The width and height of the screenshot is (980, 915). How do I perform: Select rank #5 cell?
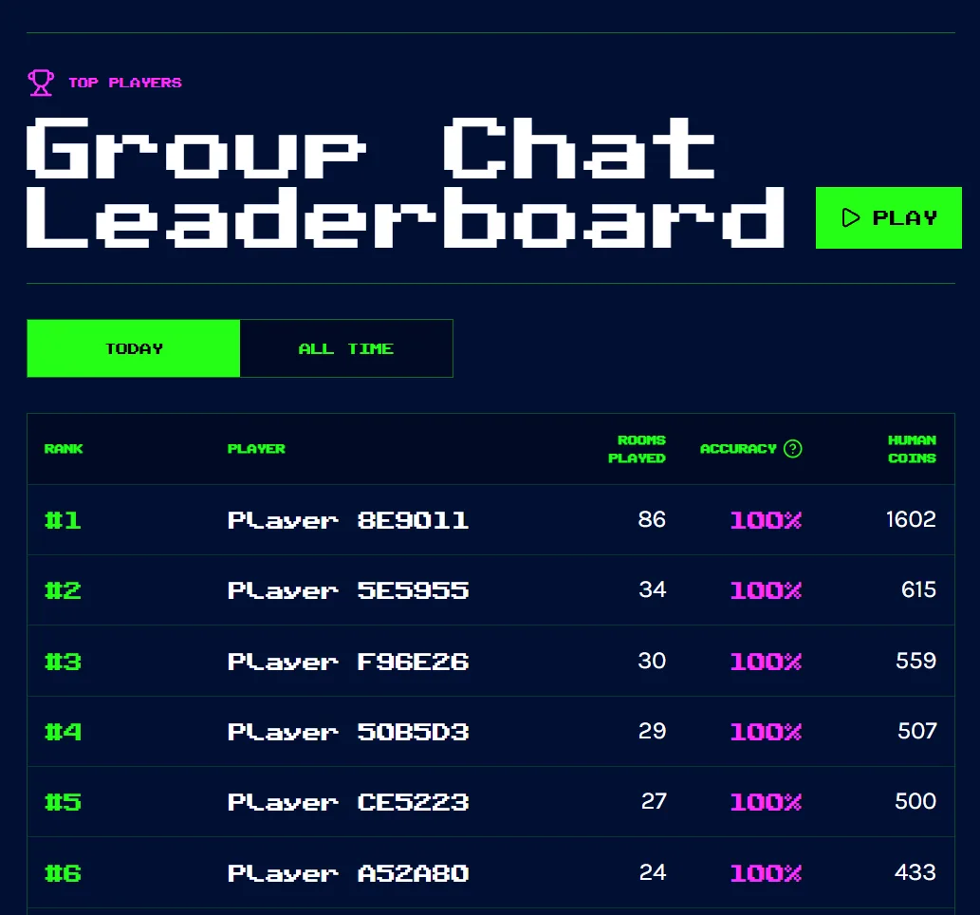[63, 802]
